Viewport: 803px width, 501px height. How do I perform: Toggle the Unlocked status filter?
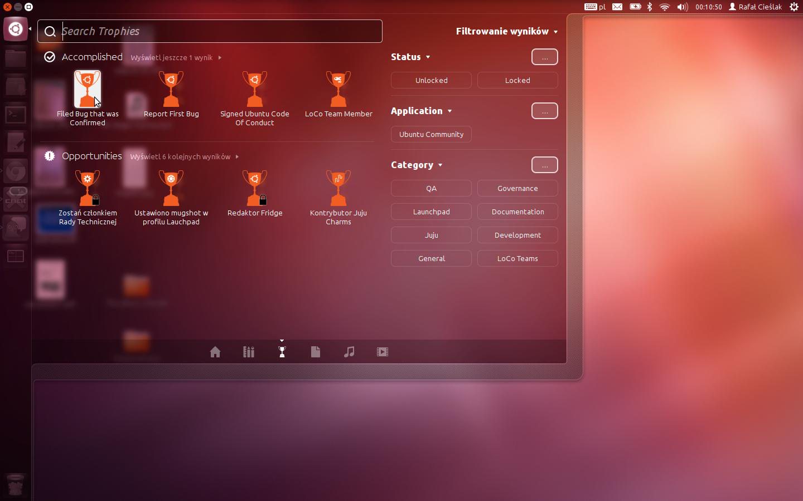[431, 80]
